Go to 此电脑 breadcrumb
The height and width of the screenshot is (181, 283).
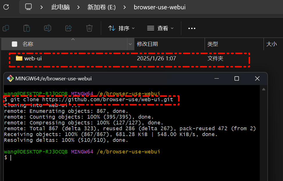click(x=60, y=7)
